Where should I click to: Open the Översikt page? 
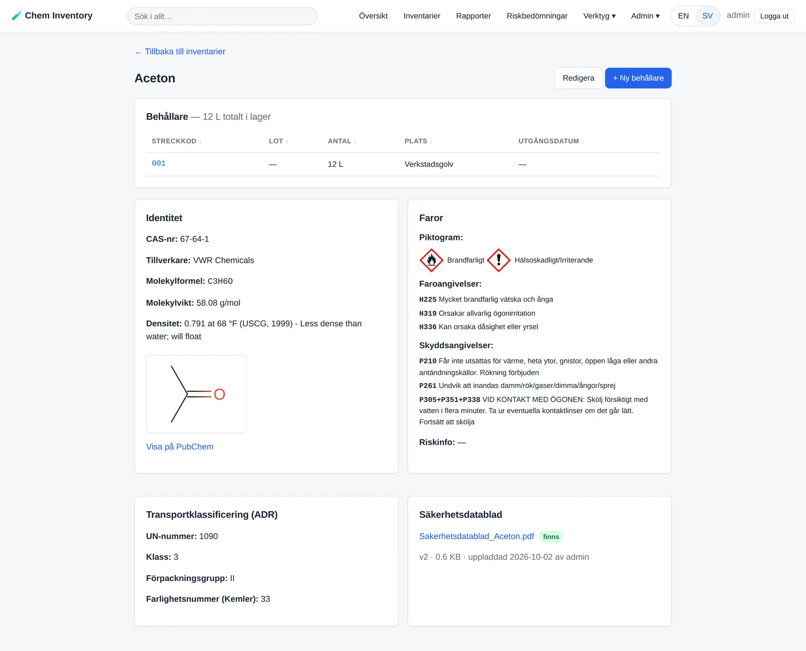(x=373, y=16)
